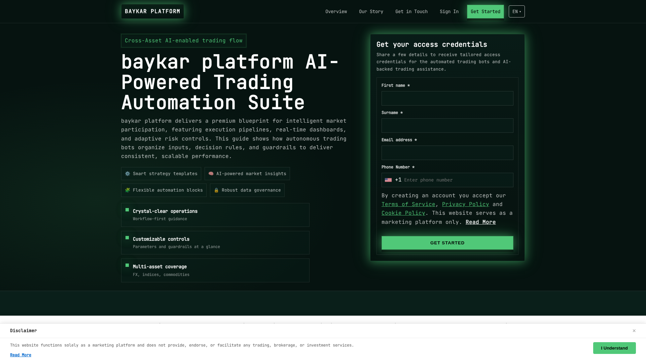Click the gear icon for Smart strategy templates
Viewport: 646px width, 363px height.
(128, 174)
